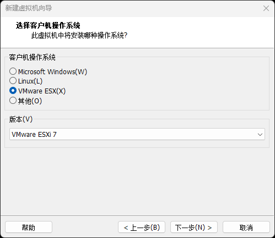Cancel the wizard using 取消
The height and width of the screenshot is (238, 275).
click(246, 228)
